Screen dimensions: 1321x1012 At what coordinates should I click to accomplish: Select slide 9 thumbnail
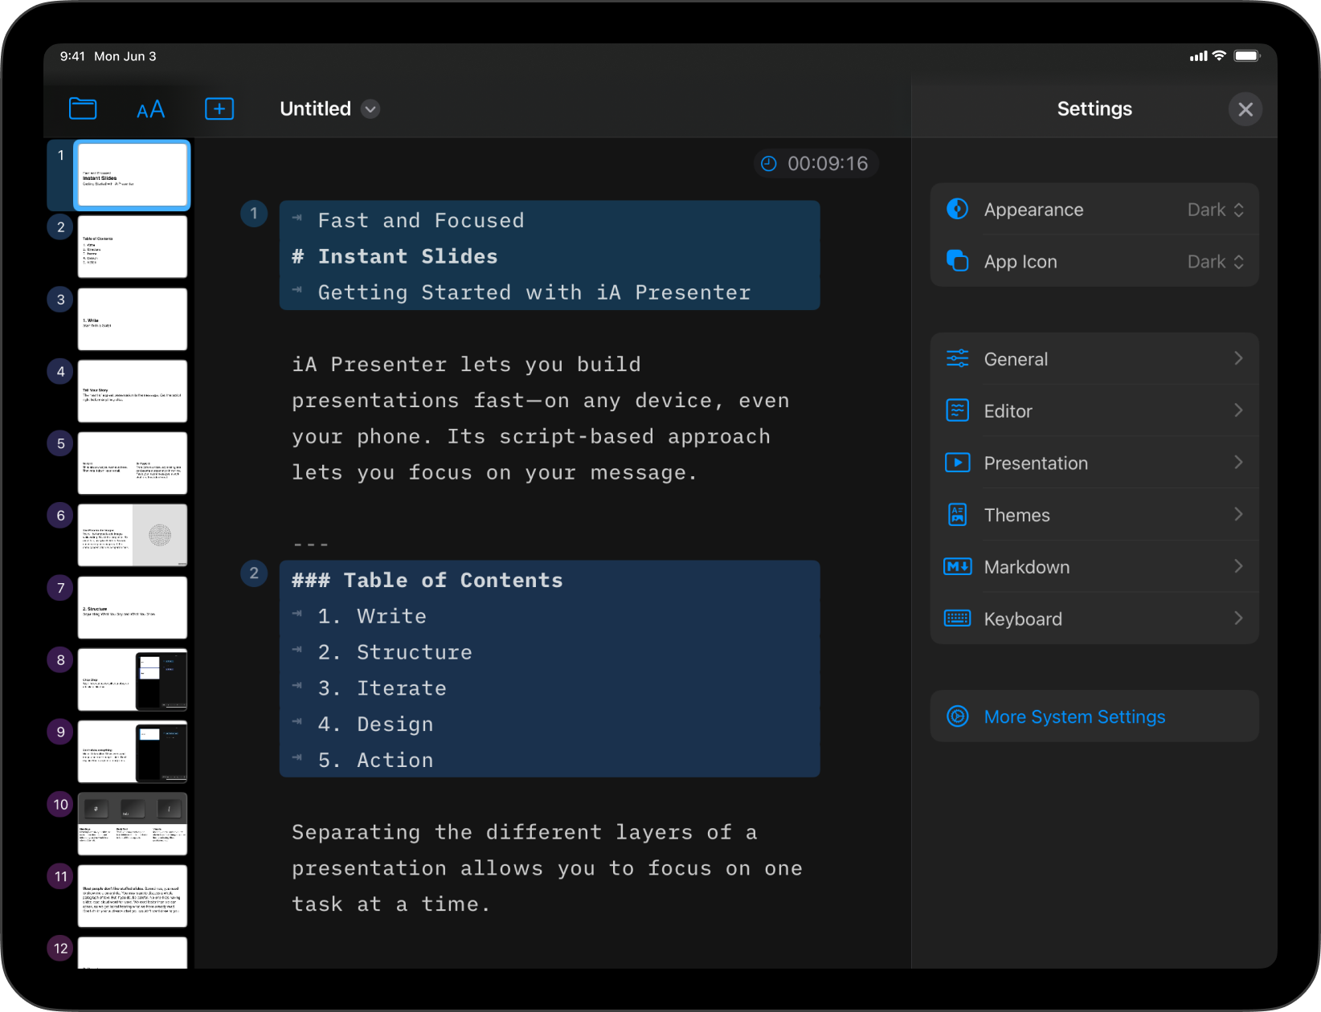(x=133, y=752)
